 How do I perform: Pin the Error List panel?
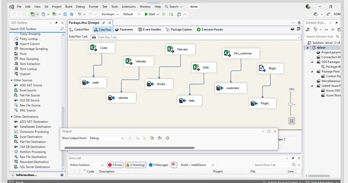293,158
